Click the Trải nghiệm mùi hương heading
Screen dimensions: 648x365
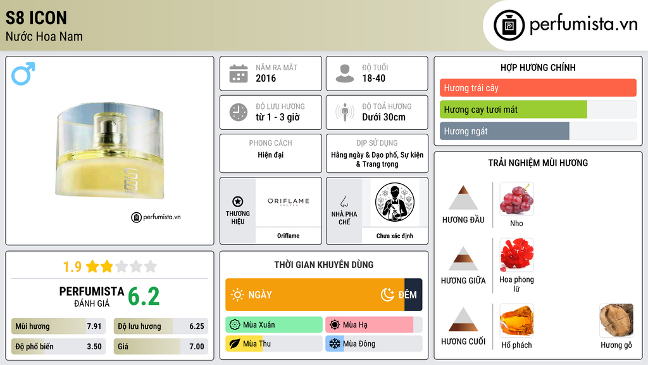(x=538, y=163)
